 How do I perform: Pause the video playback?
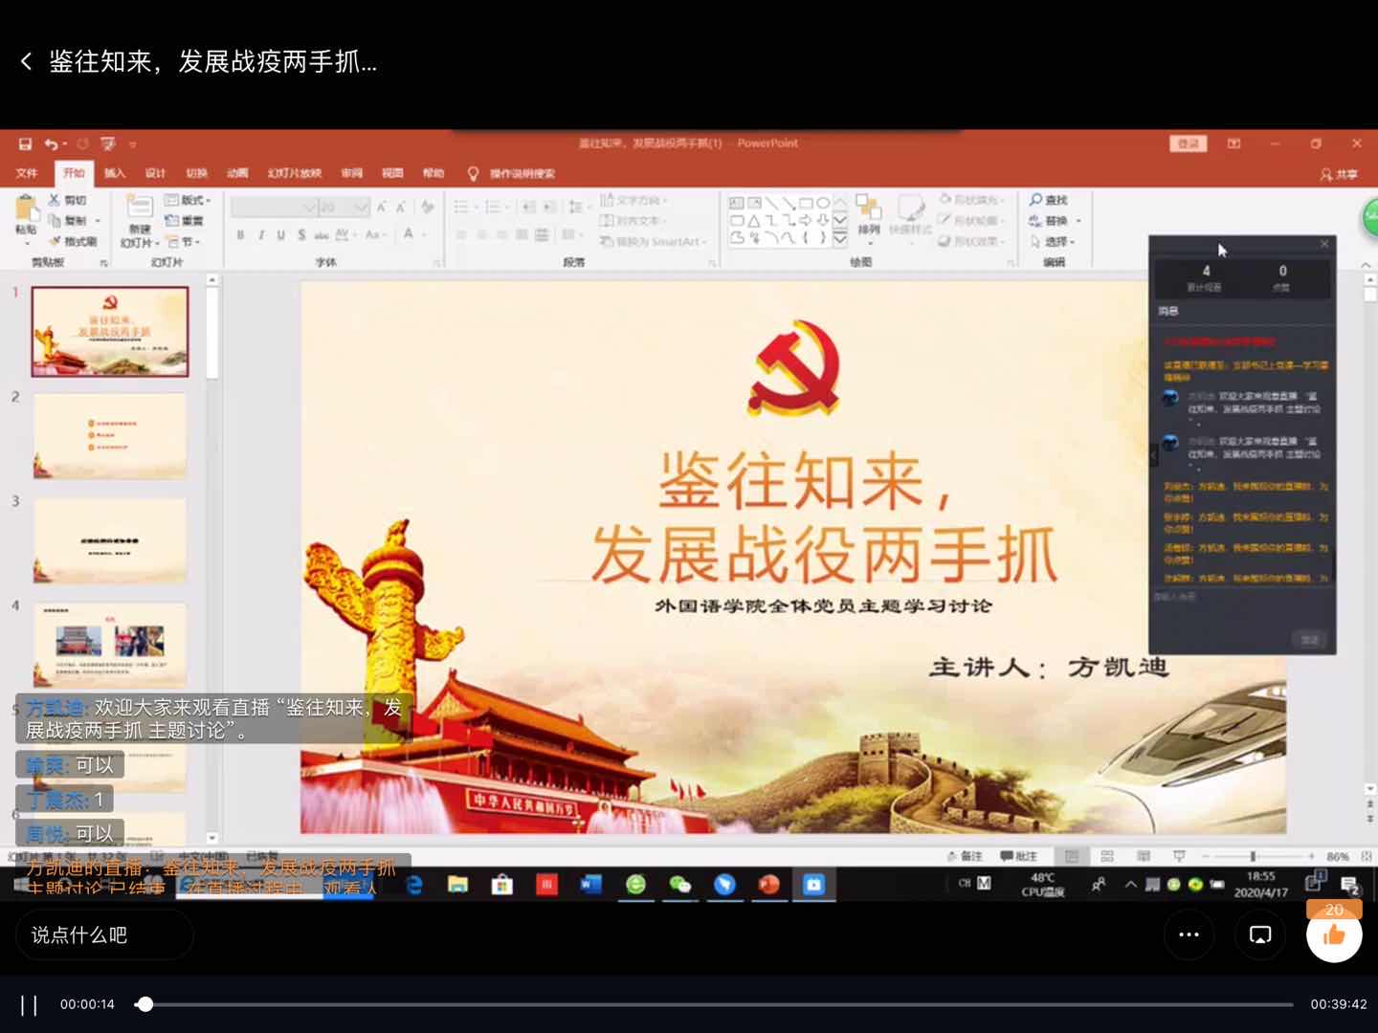coord(29,1004)
